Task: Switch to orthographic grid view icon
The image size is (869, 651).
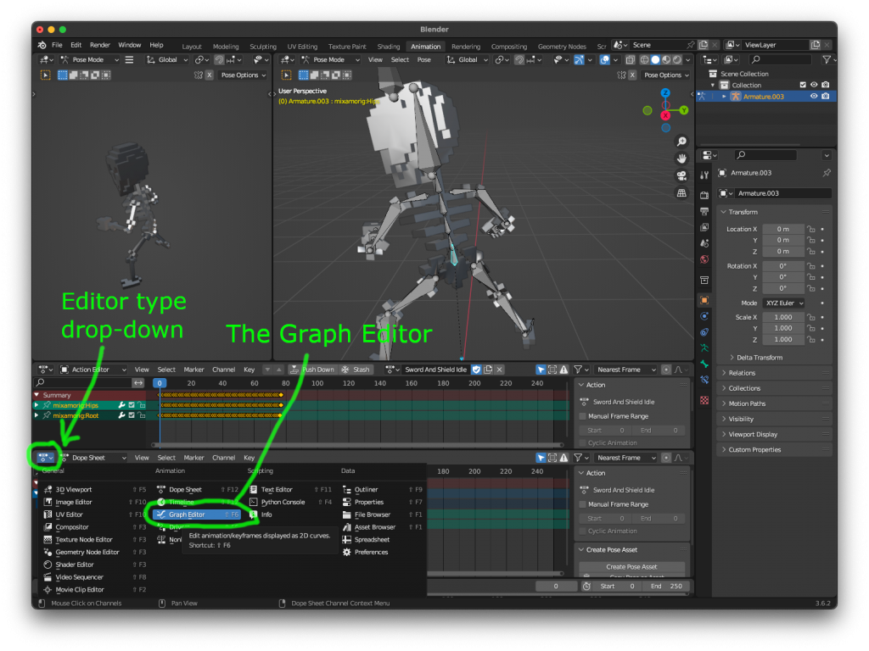Action: 681,193
